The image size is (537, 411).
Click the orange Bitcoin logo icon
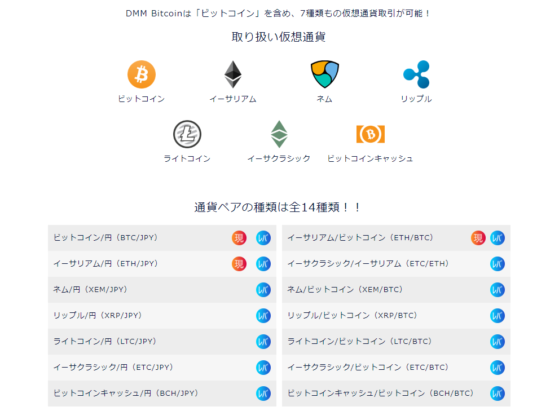tap(141, 74)
